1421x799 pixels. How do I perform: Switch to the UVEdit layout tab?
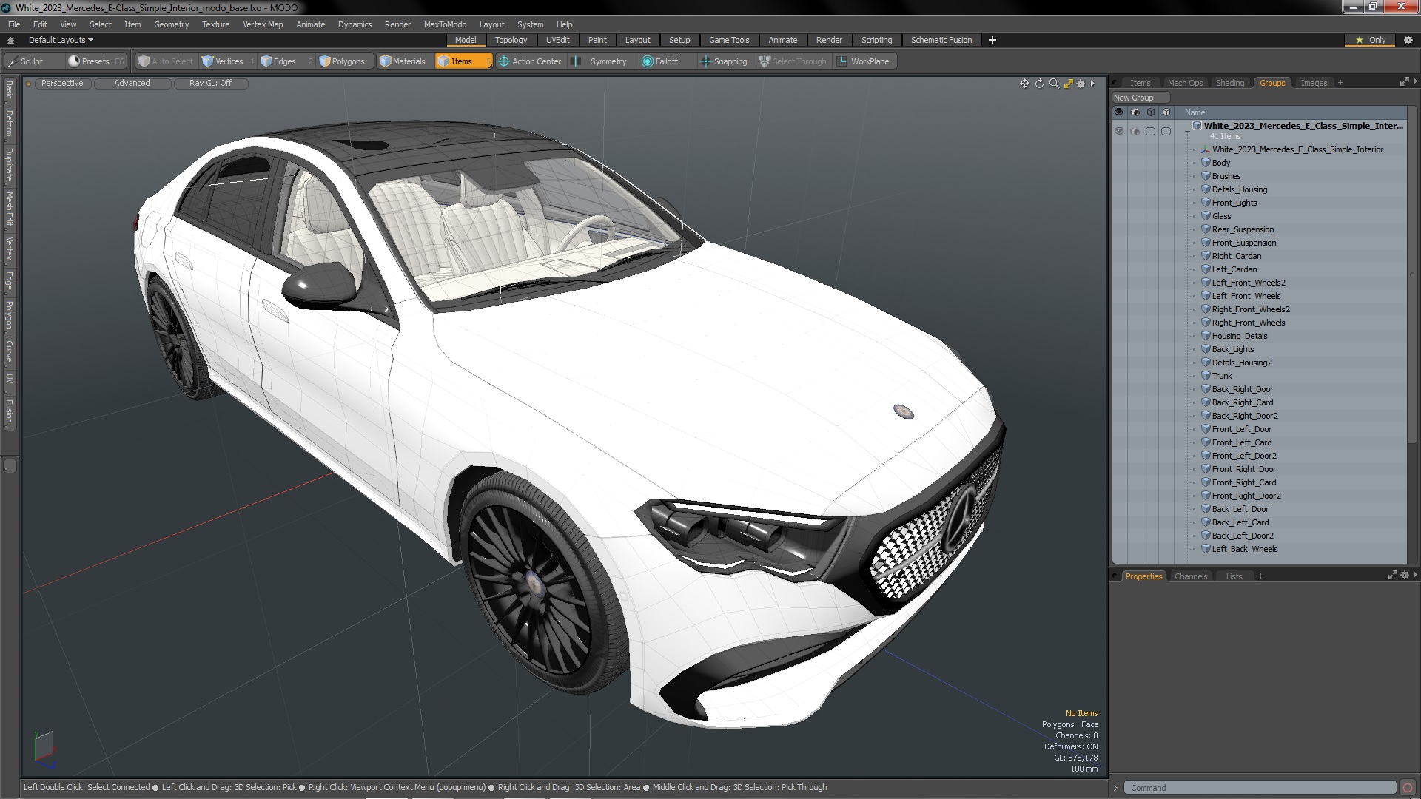pos(557,40)
